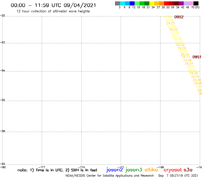
Task: Click the wave height value 22.39
Action: (x=174, y=32)
